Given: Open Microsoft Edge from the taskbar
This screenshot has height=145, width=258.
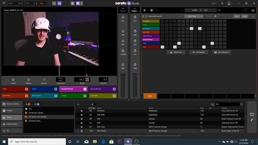Looking at the screenshot, I should coord(103,141).
